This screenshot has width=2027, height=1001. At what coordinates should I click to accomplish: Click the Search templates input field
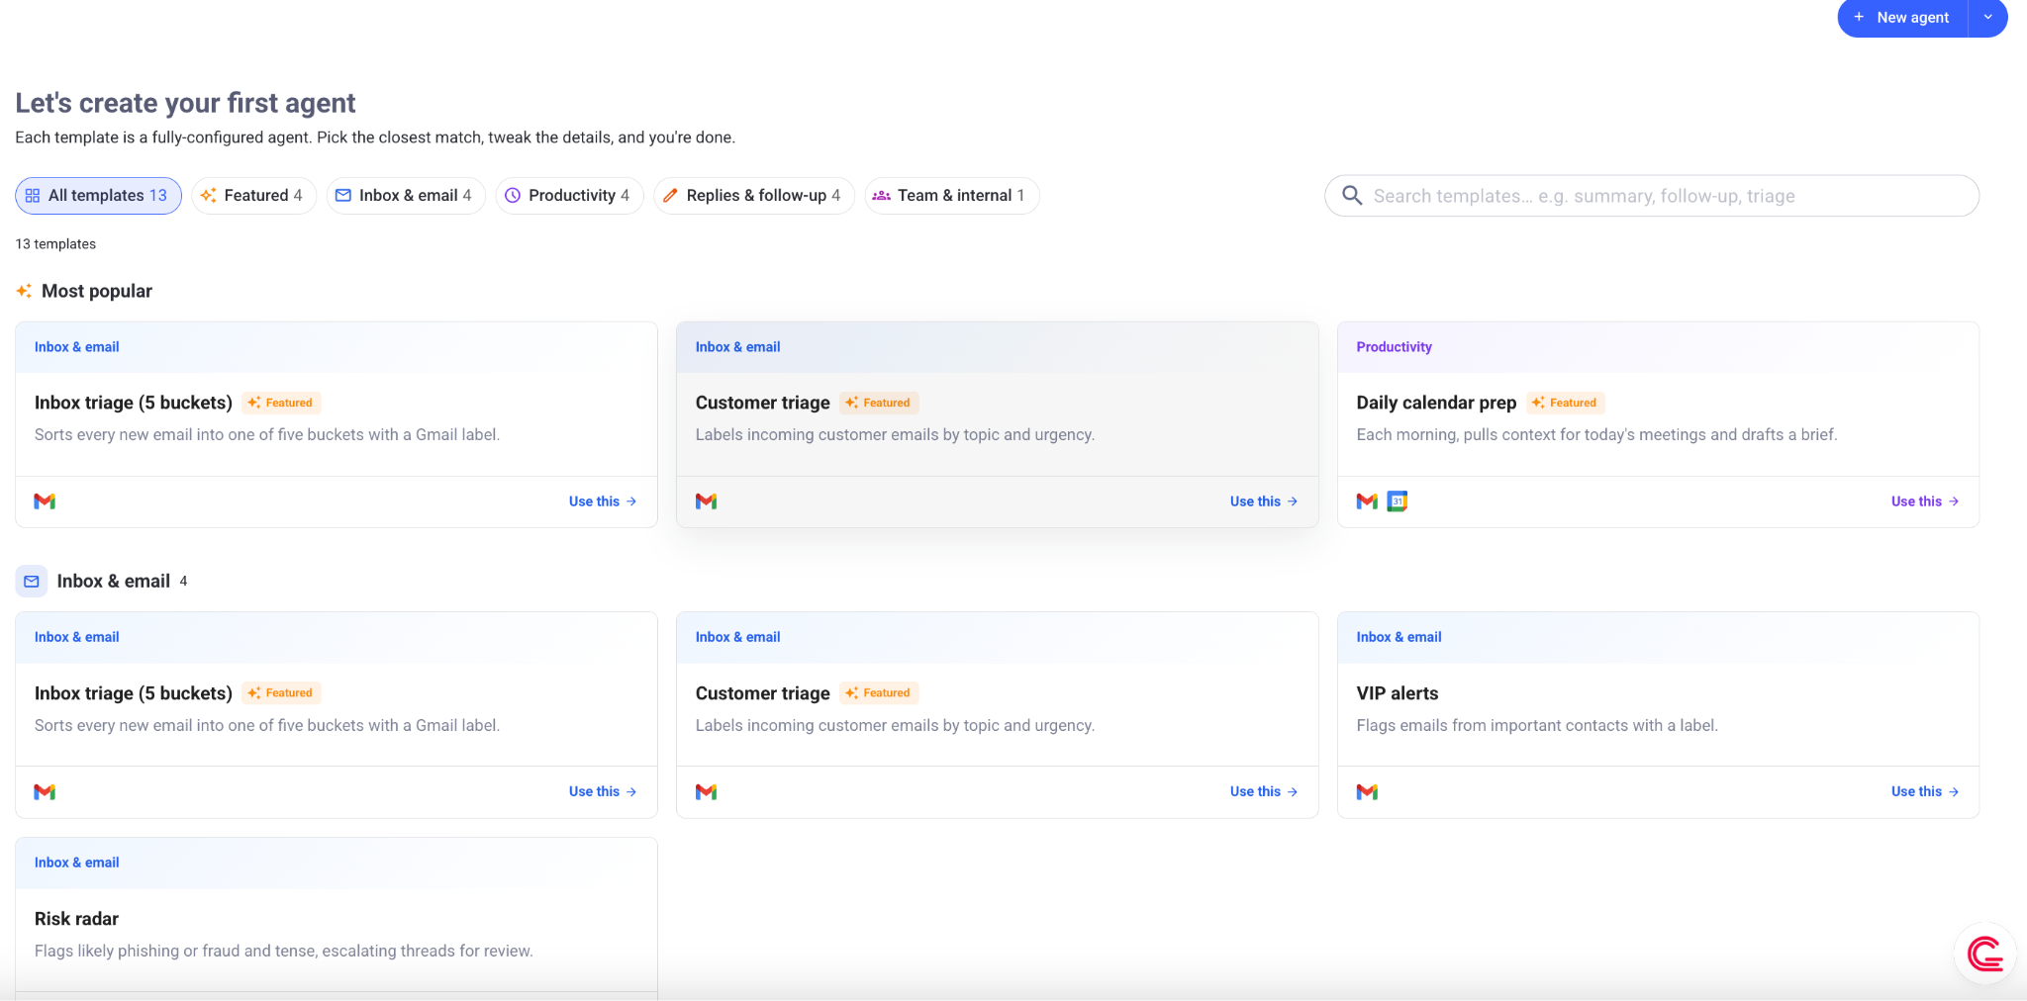point(1651,196)
